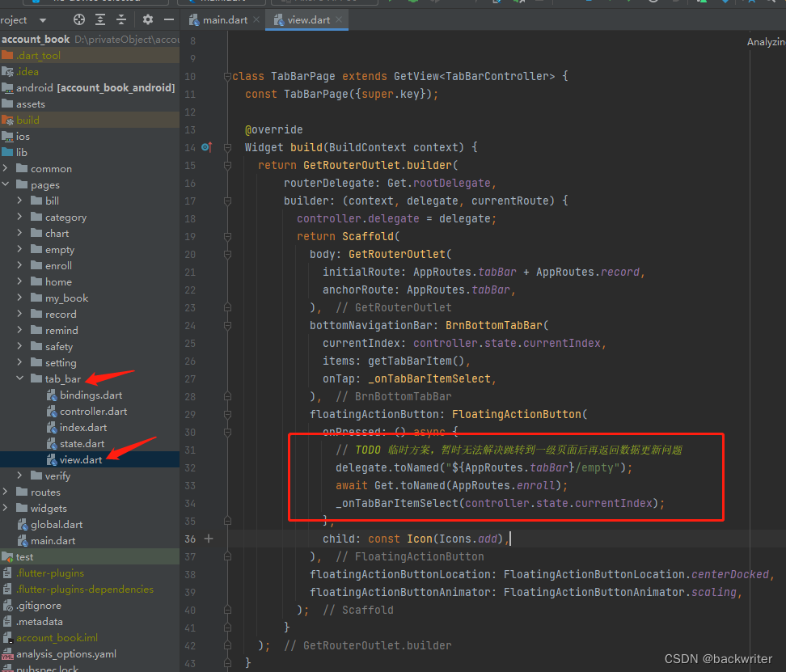Expand the verify folder
The image size is (786, 672).
click(x=19, y=475)
